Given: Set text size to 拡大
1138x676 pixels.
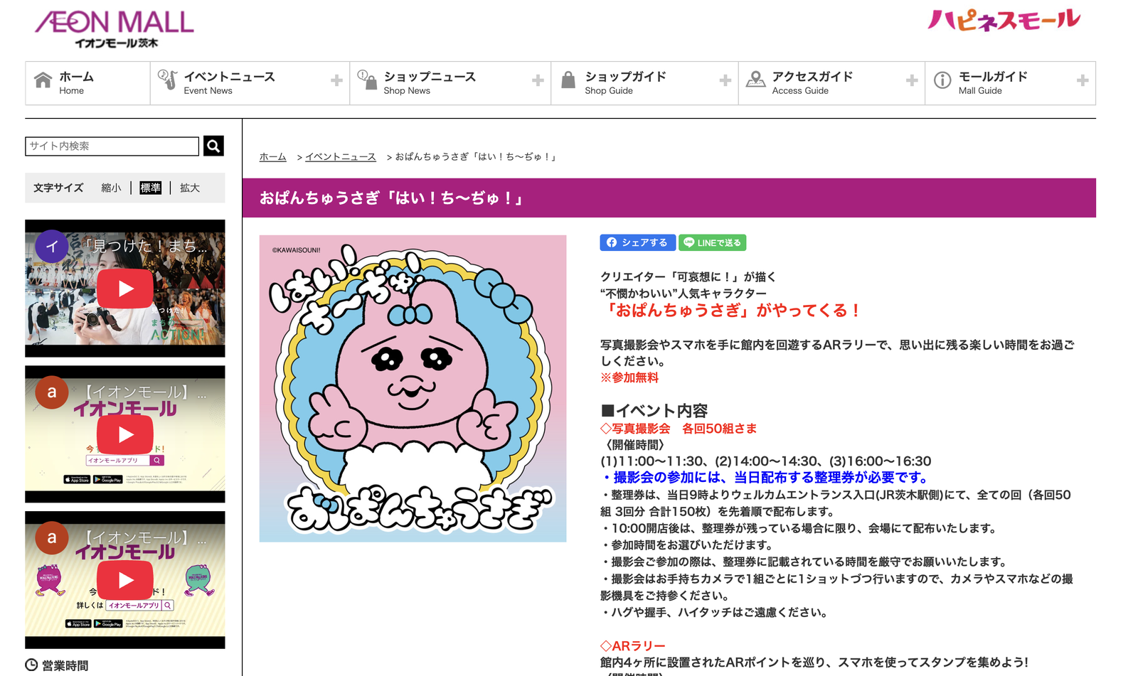Looking at the screenshot, I should (190, 188).
